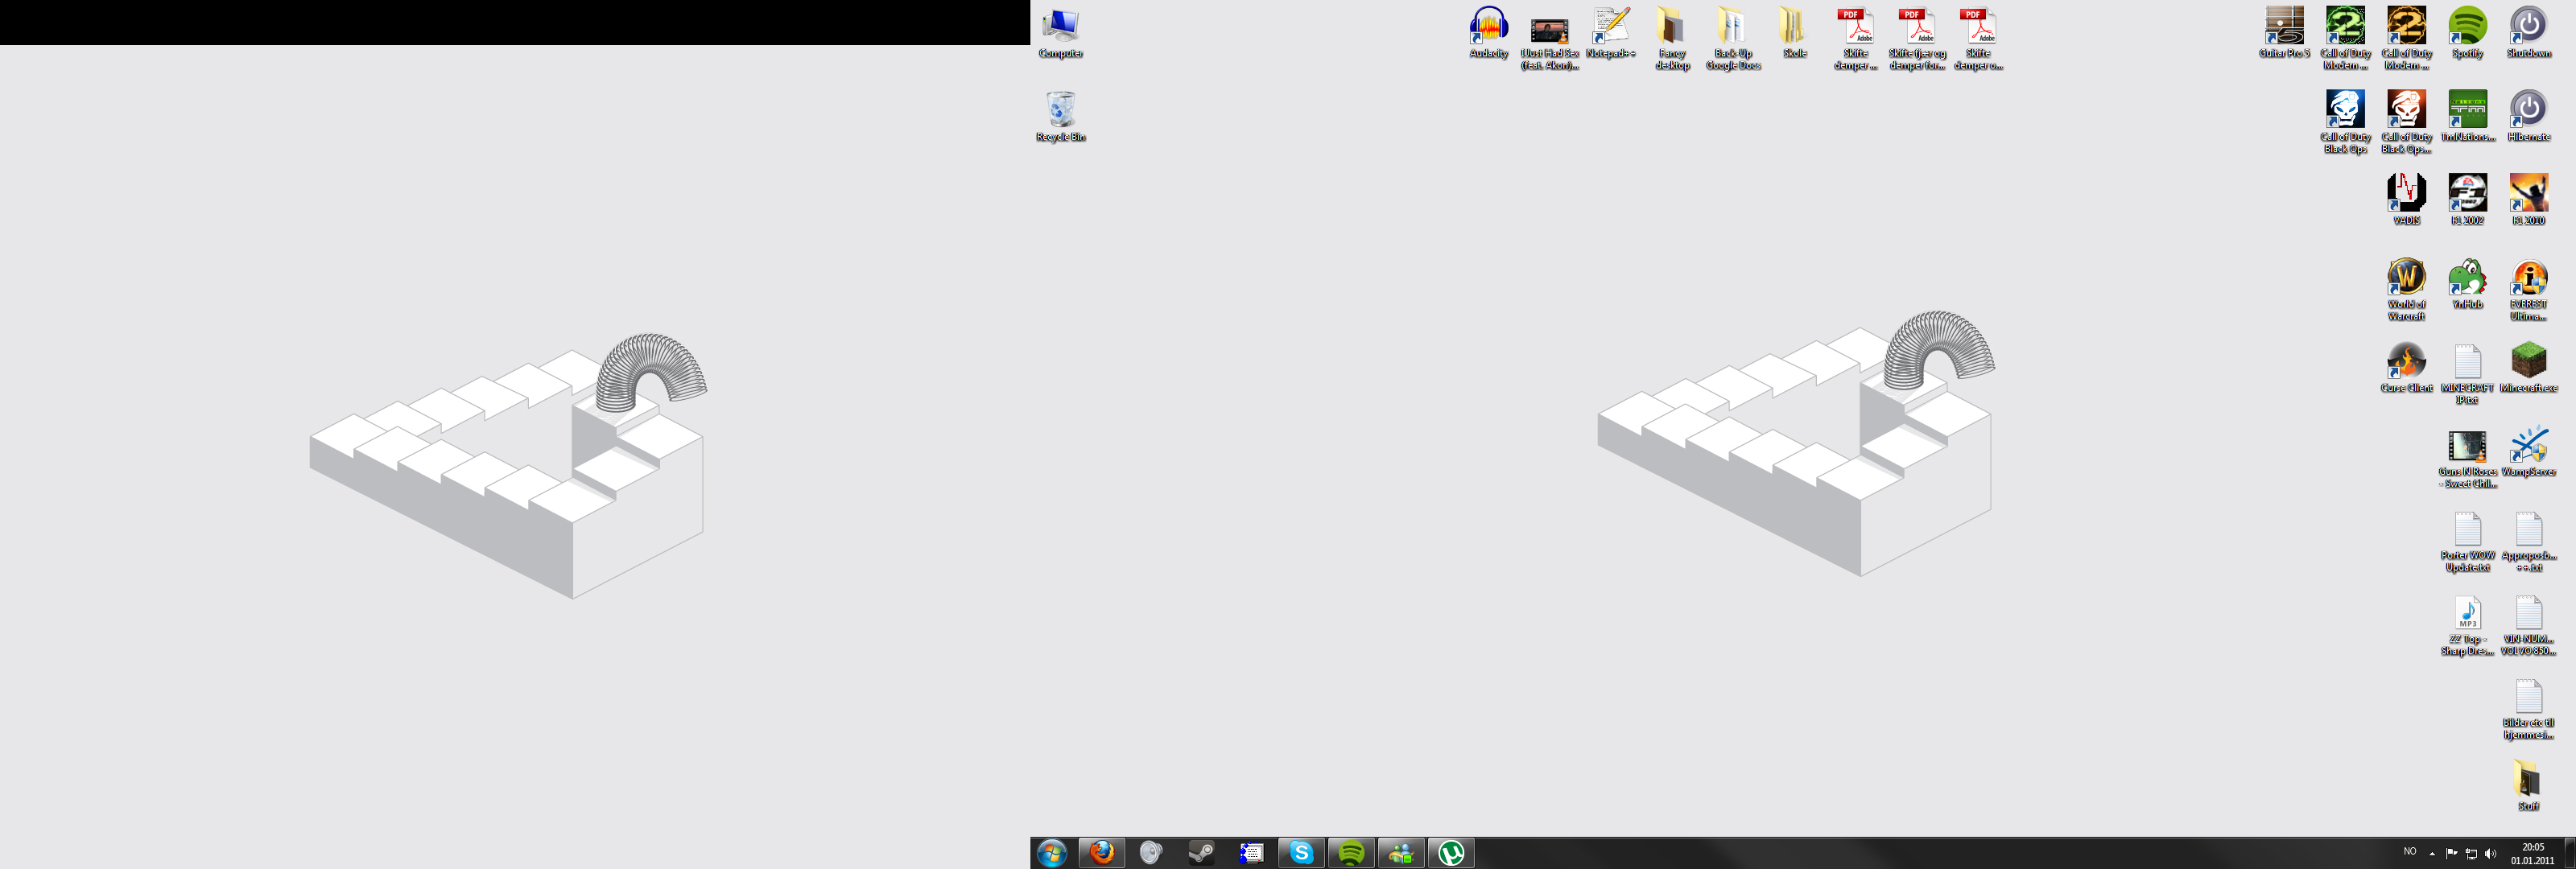Select the VIN-NUM VOLVO 850 text file
Screen dimensions: 2576x869
(2528, 625)
